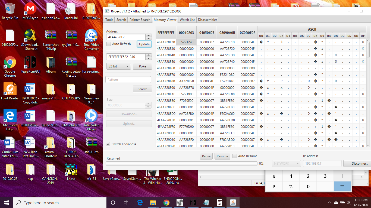The image size is (371, 208).
Task: Click the volume icon in system tray
Action: [349, 203]
